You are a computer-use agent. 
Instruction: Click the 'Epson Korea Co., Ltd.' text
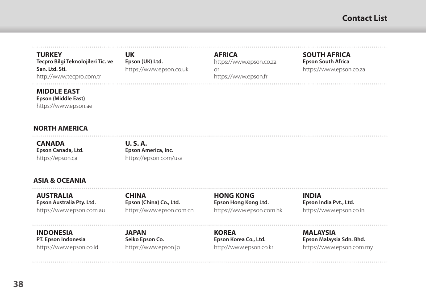[240, 239]
